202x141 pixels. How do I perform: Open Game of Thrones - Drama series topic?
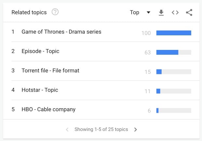point(61,32)
